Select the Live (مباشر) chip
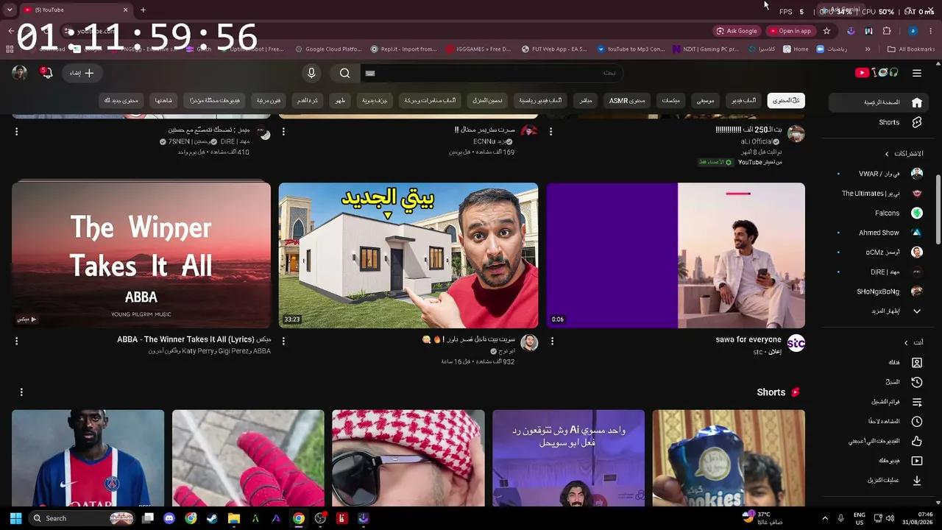Viewport: 942px width, 530px height. tap(586, 100)
